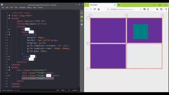The image size is (169, 95).
Task: Expand the folded div on line 36
Action: tap(9, 76)
